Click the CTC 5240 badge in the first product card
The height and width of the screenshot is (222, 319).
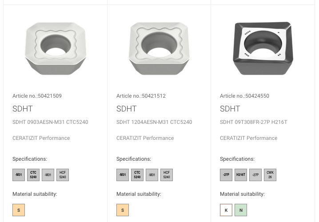point(33,175)
